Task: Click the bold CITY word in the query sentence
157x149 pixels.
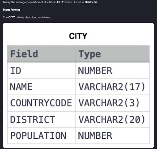Action: tap(60, 2)
